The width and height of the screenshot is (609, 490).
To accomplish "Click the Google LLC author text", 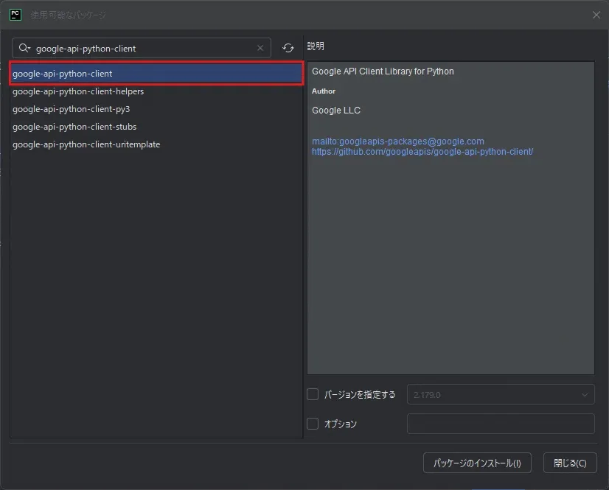I will [x=336, y=111].
